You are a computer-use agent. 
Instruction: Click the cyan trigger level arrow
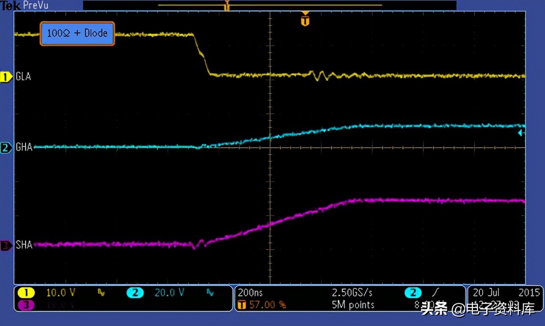pos(520,133)
